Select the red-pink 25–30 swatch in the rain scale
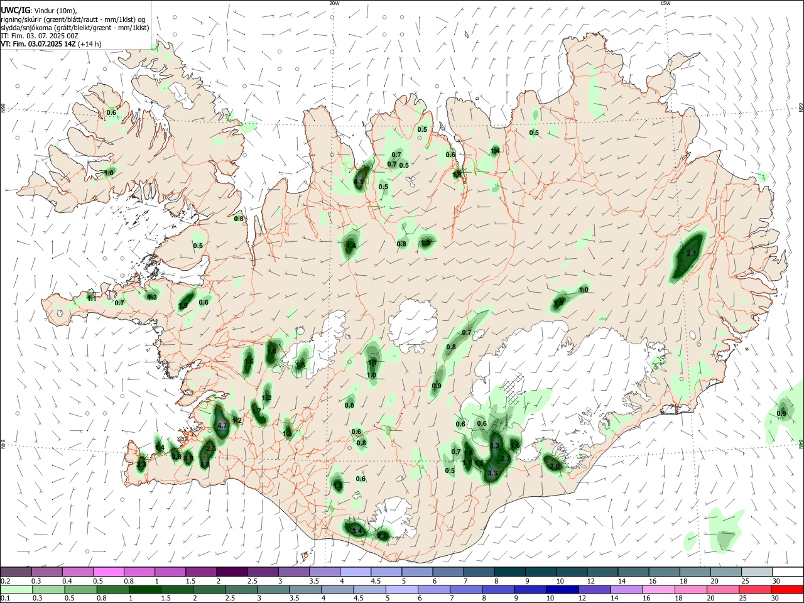 (x=756, y=589)
